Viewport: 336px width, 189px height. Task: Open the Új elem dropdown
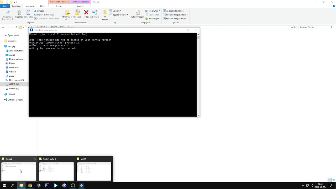pos(115,11)
